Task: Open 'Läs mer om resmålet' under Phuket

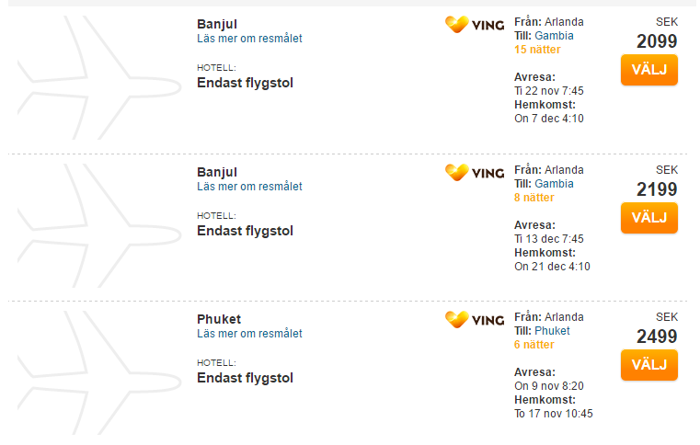Action: point(249,334)
